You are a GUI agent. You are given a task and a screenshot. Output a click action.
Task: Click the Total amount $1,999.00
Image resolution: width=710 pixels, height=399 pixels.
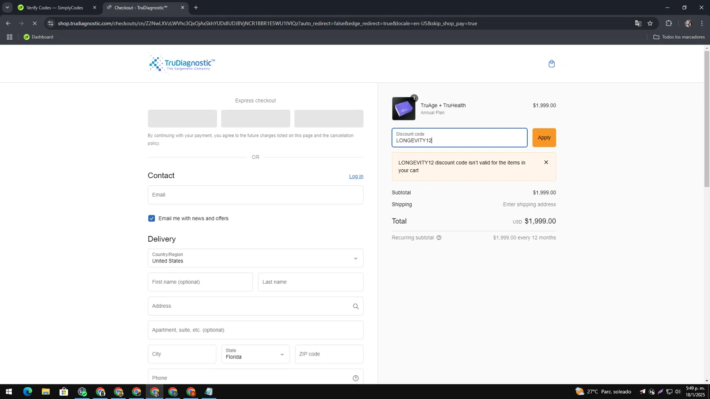click(x=540, y=221)
